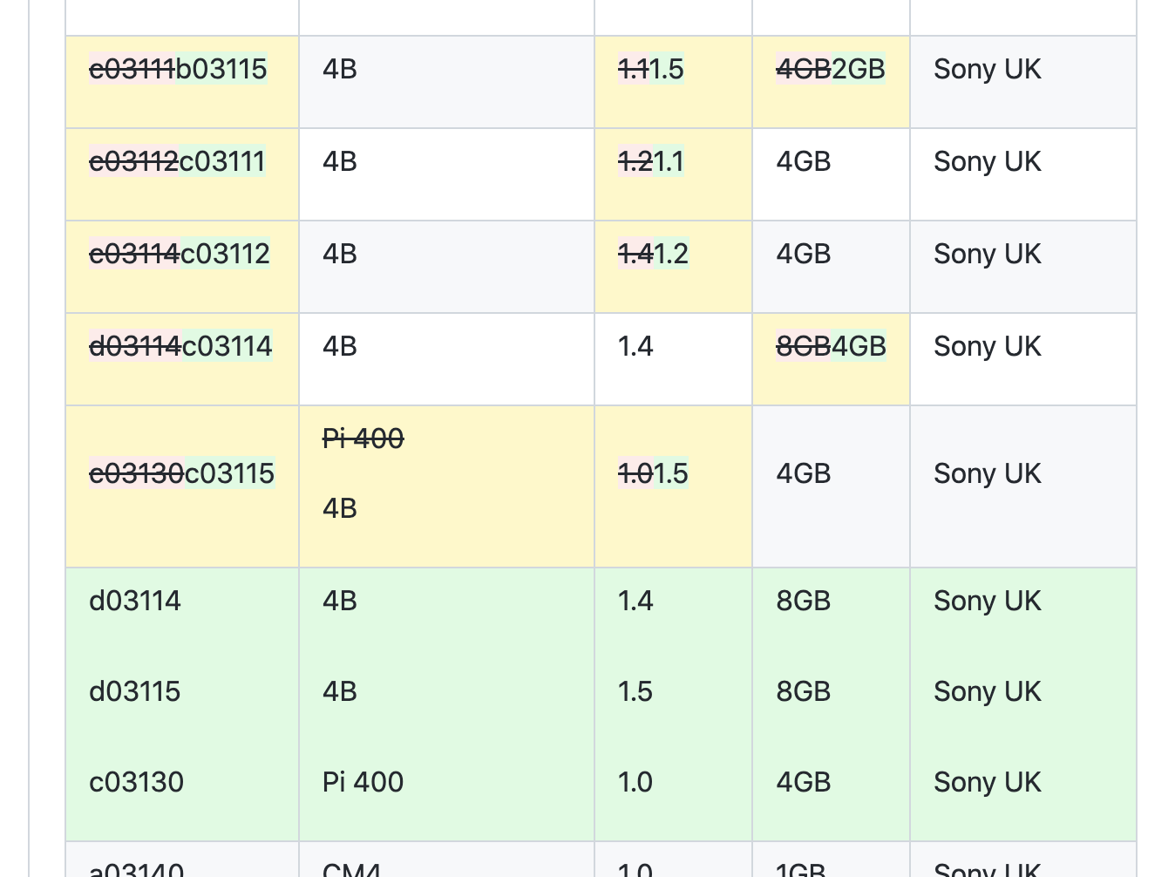Click the struck-through Pi 400 text
Screen dimensions: 1175x877
click(363, 438)
